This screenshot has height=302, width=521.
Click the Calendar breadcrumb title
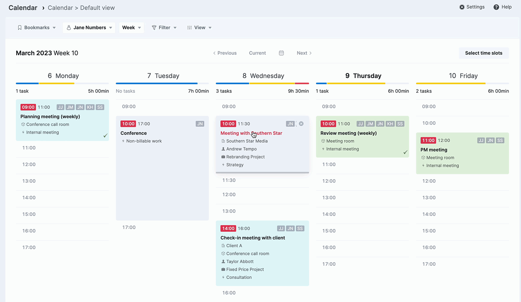[x=23, y=8]
